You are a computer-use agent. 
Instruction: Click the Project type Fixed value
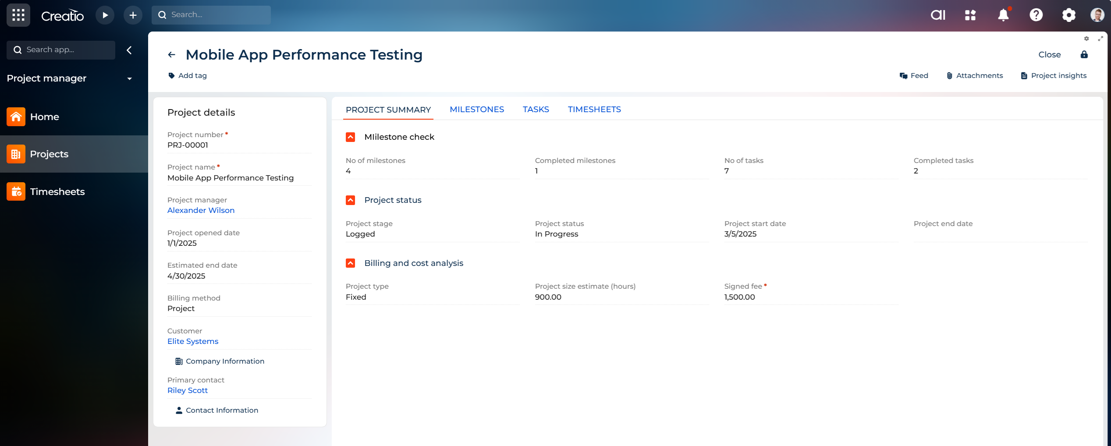(x=433, y=297)
